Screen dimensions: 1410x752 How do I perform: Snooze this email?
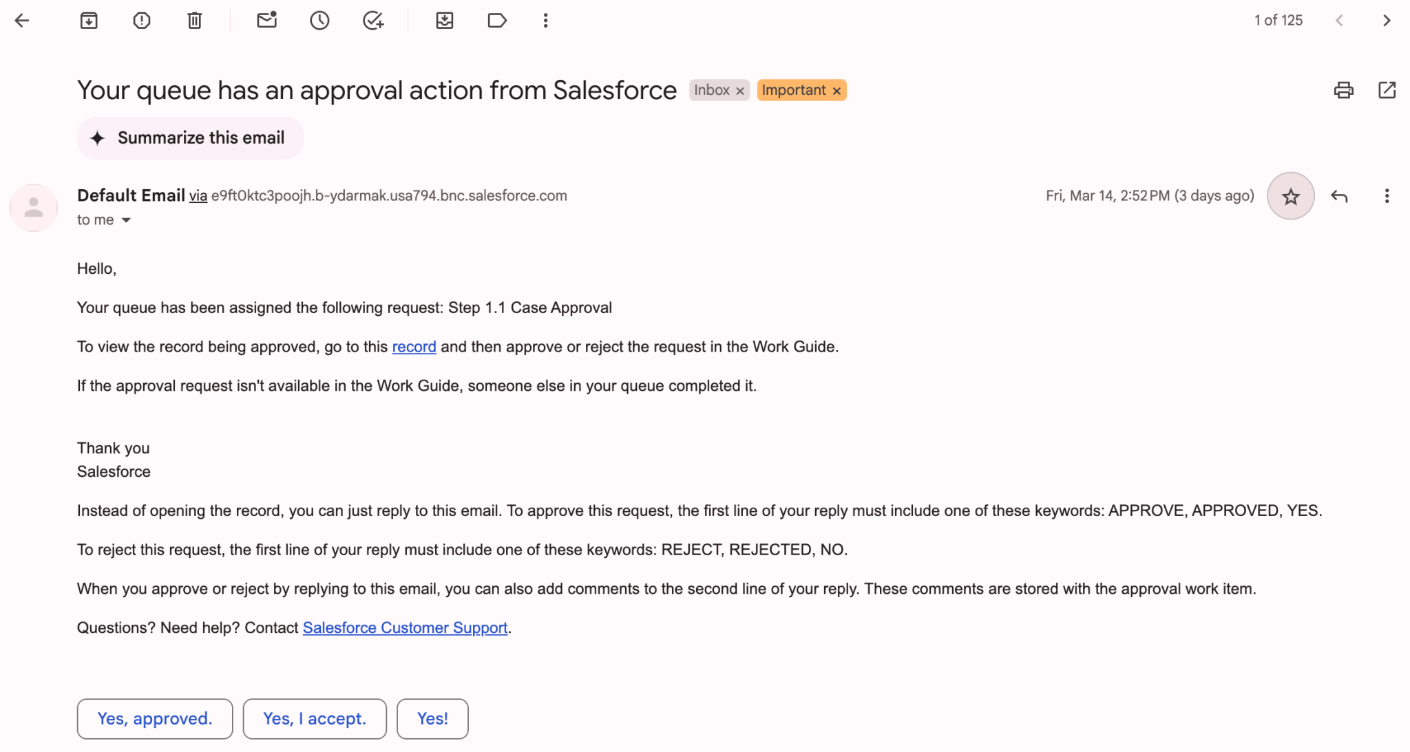click(x=319, y=21)
